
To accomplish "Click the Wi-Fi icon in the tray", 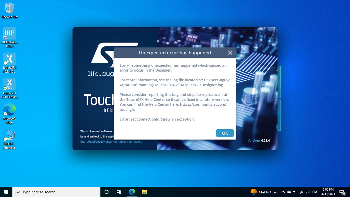I will (x=302, y=192).
